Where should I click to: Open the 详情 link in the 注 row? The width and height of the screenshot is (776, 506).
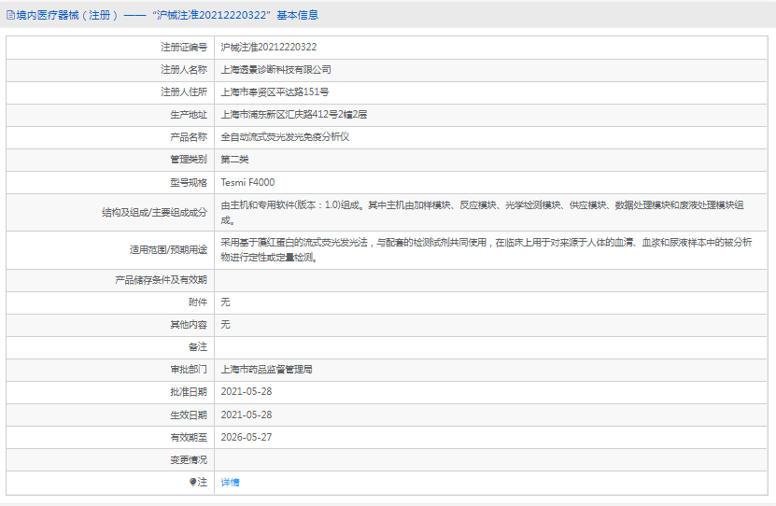point(230,483)
